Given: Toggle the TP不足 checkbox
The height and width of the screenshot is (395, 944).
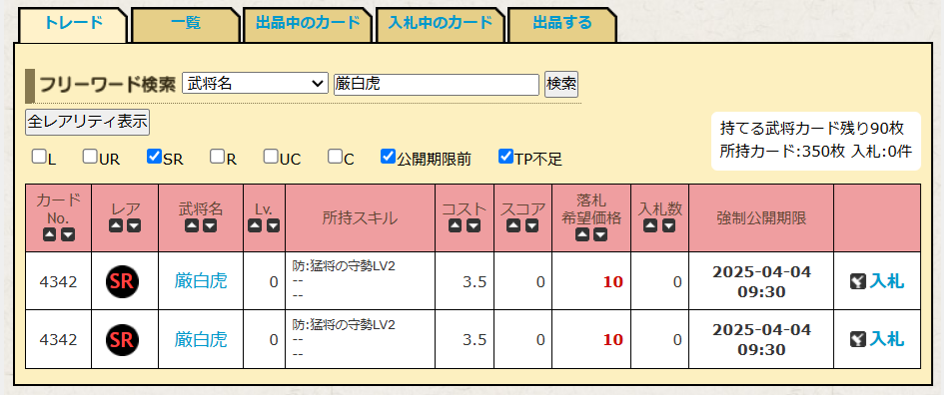Looking at the screenshot, I should 505,157.
